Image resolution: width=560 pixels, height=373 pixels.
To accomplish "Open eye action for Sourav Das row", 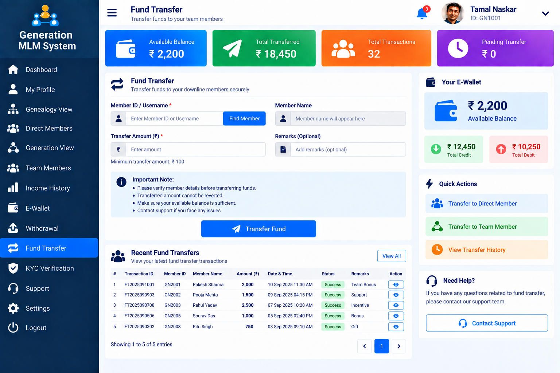I will coord(396,316).
